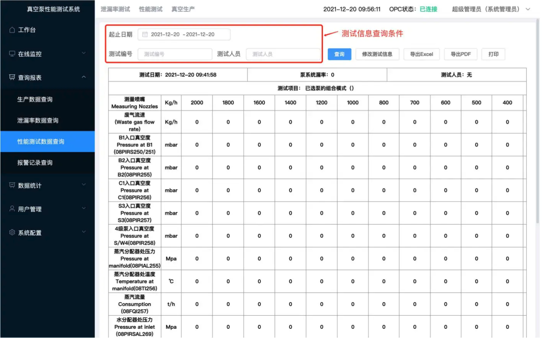
Task: Focus the 测试编号 input field
Action: [175, 54]
